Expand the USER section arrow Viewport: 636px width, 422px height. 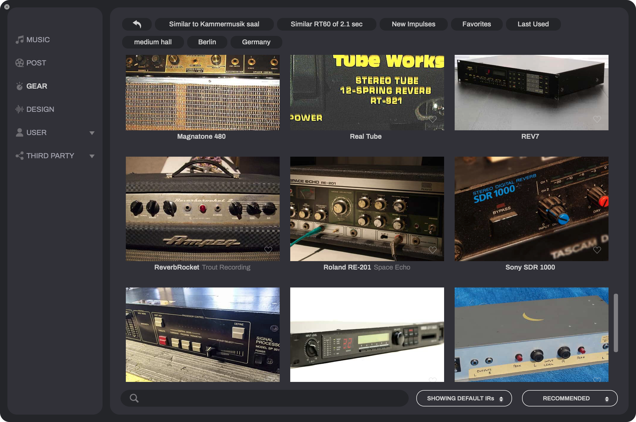coord(92,133)
